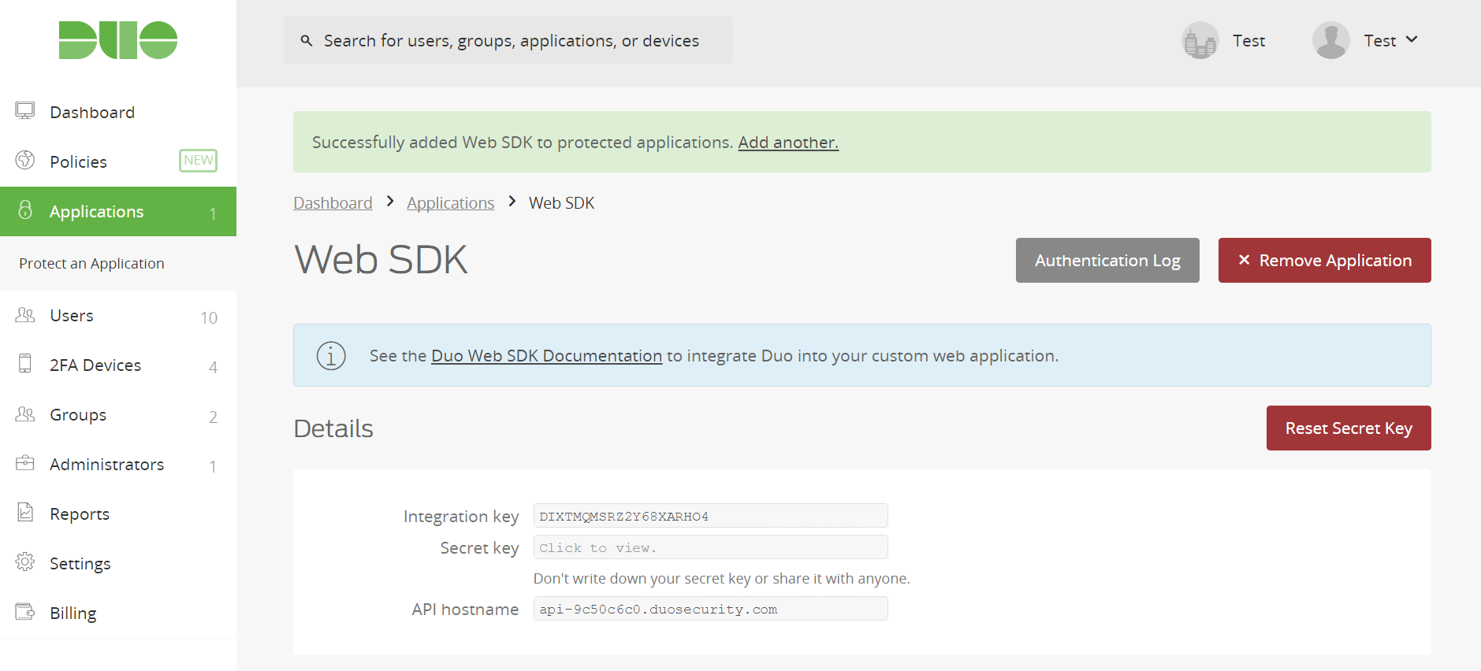Open the Policies menu item
This screenshot has width=1481, height=671.
pyautogui.click(x=118, y=161)
